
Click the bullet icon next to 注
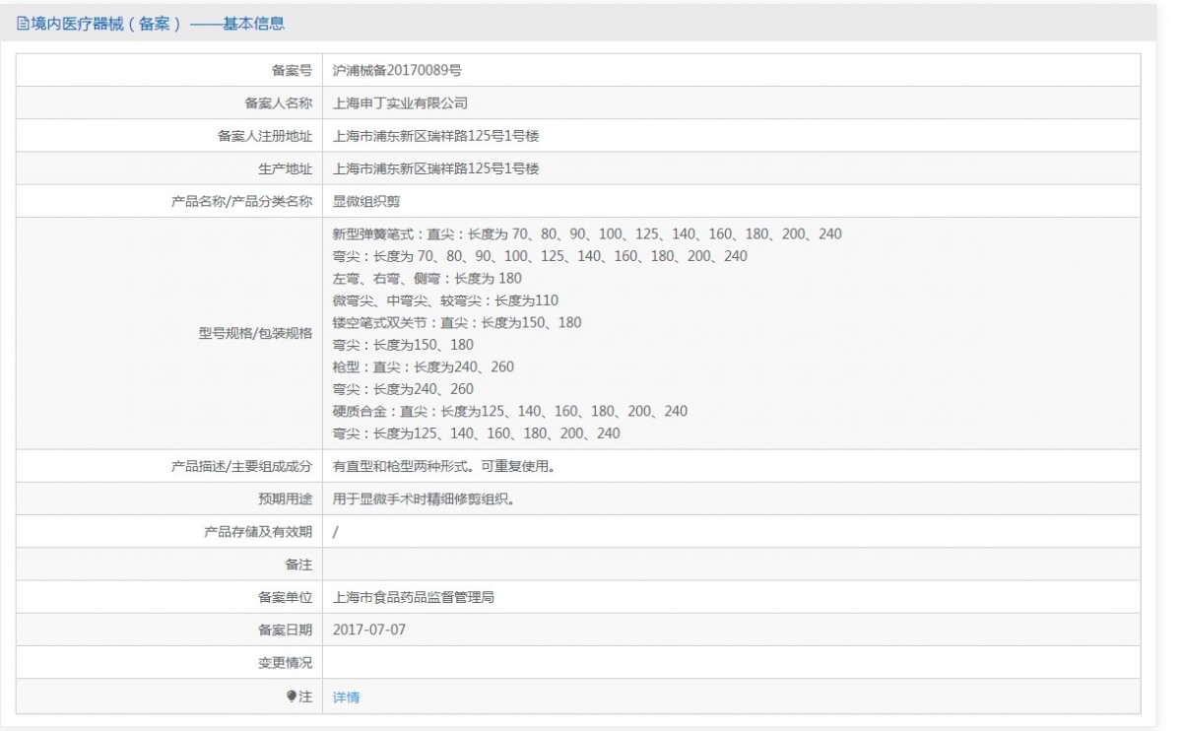(x=292, y=697)
